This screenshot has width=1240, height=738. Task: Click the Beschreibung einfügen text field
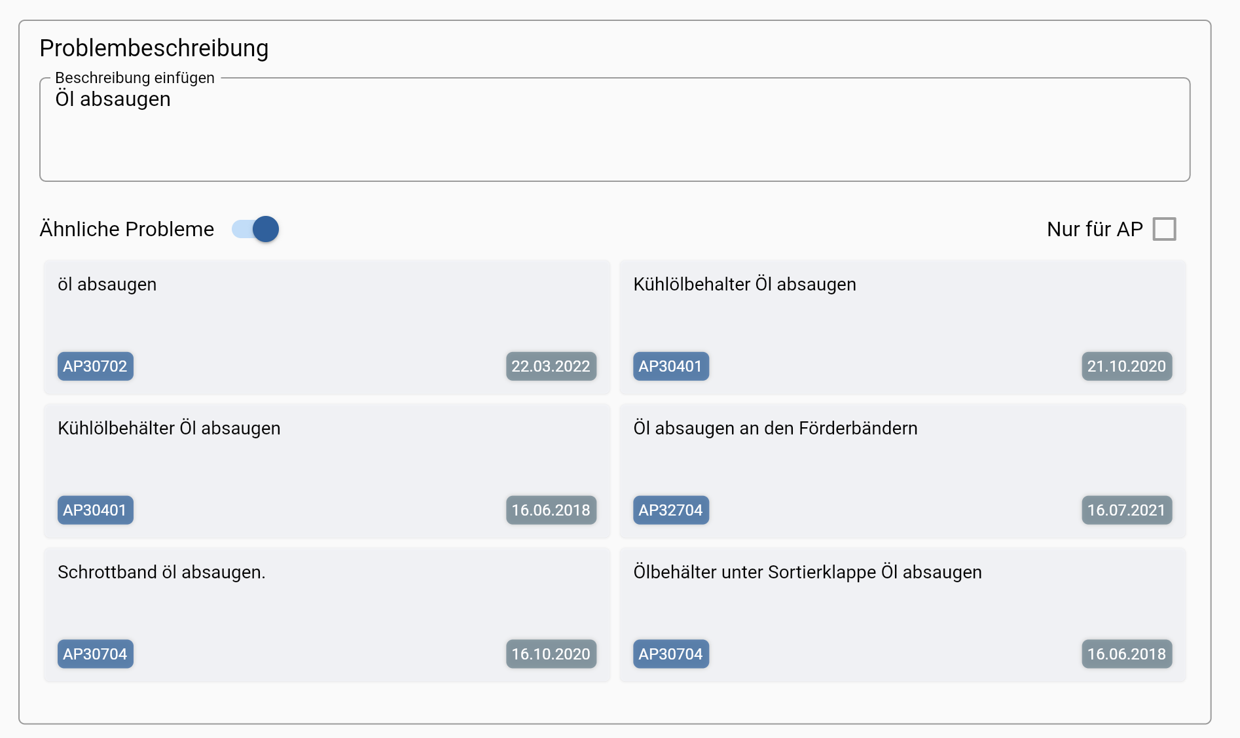coord(614,130)
